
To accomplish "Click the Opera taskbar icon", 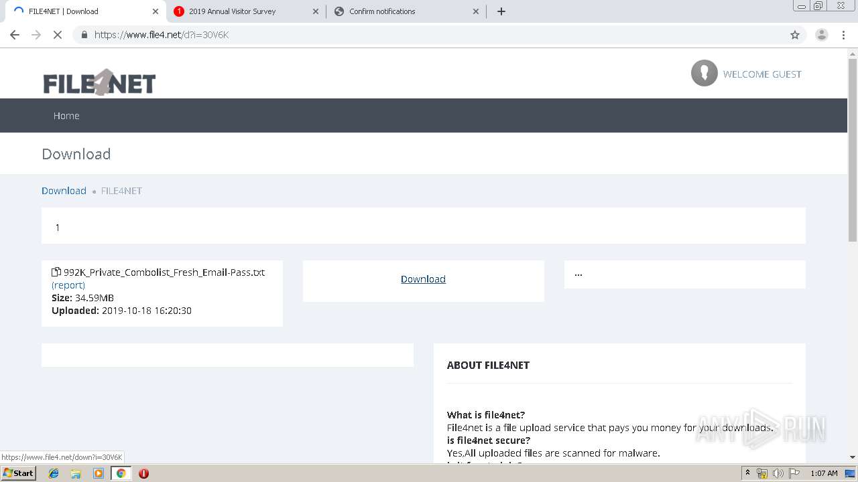I will tap(143, 473).
